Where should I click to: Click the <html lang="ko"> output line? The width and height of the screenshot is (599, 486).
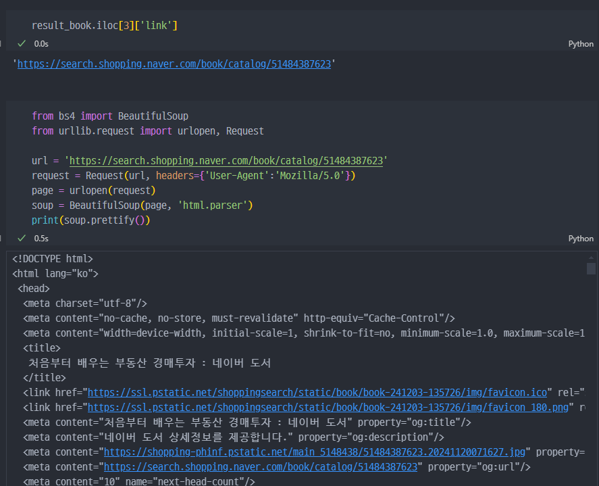[55, 274]
